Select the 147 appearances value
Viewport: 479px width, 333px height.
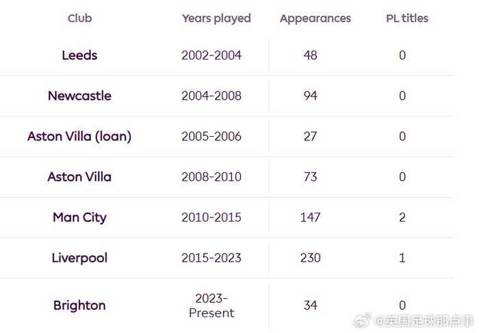pyautogui.click(x=311, y=217)
